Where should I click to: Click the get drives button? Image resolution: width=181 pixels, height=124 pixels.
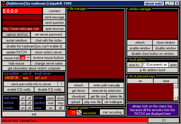tap(78, 91)
